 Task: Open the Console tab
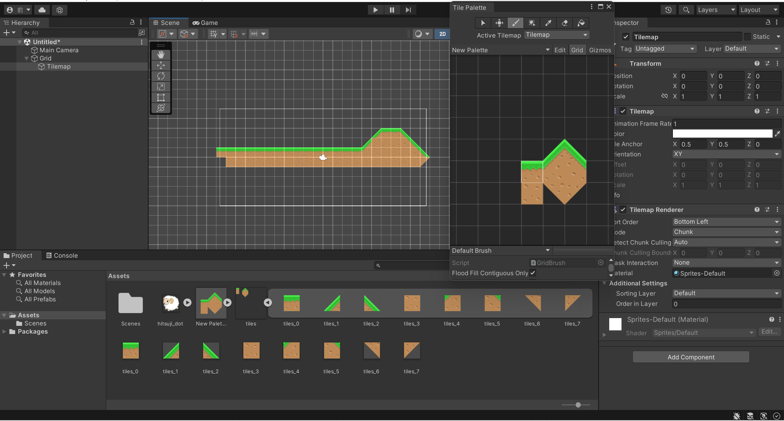coord(62,256)
